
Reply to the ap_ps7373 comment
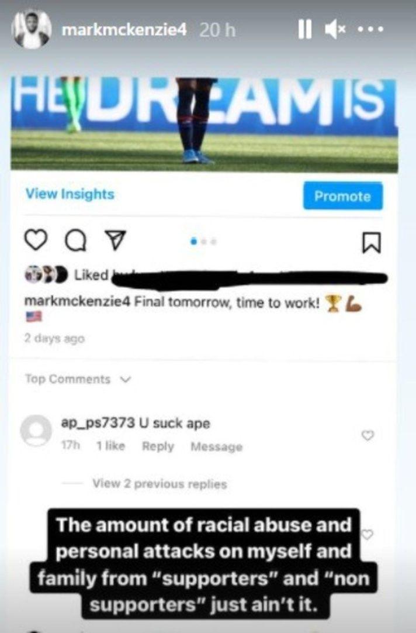[158, 446]
